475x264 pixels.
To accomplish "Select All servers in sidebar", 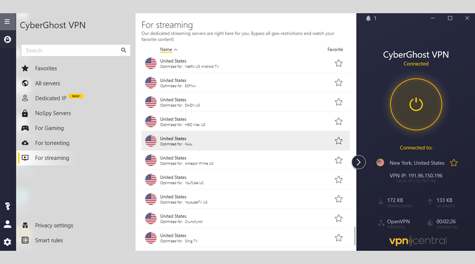I will pos(47,83).
